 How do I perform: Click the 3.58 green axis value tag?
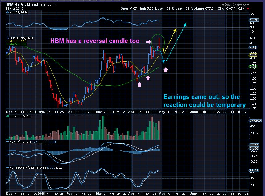(x=253, y=67)
